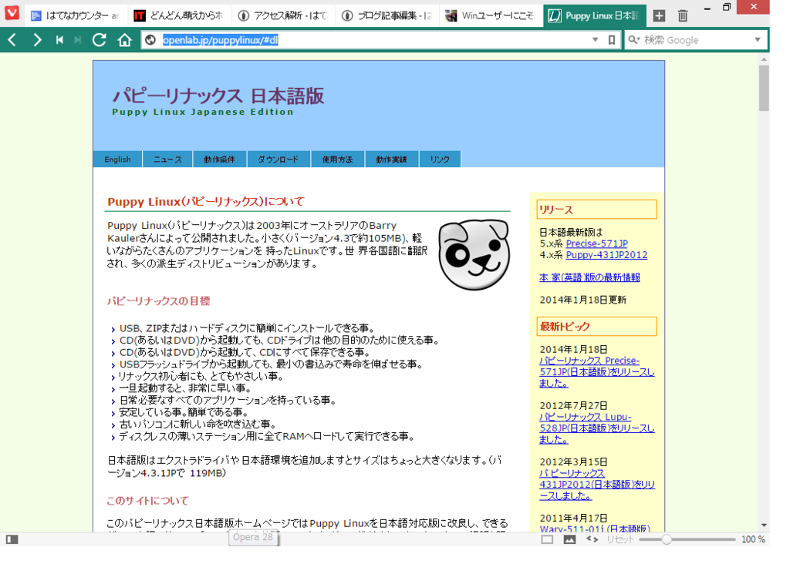Switch to the Winユーザーにこそ tab

click(x=491, y=15)
